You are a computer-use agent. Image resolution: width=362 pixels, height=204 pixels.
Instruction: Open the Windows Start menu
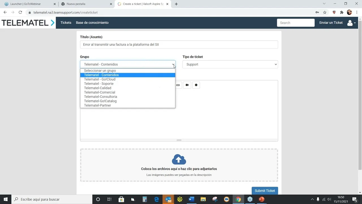pos(6,199)
